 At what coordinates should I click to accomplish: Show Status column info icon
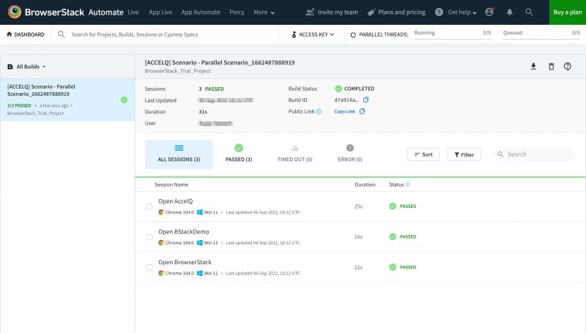click(408, 184)
